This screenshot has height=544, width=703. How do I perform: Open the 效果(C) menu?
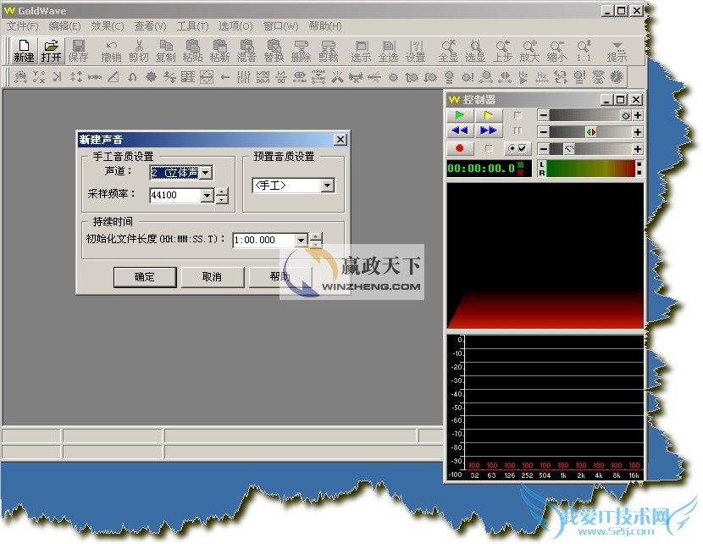pos(107,26)
